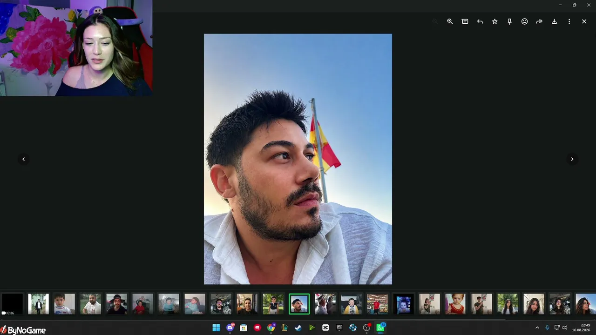Open CapCut from the taskbar
Image resolution: width=596 pixels, height=335 pixels.
coord(325,328)
